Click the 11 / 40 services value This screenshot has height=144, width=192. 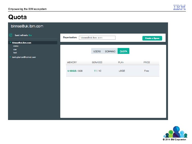98,71
